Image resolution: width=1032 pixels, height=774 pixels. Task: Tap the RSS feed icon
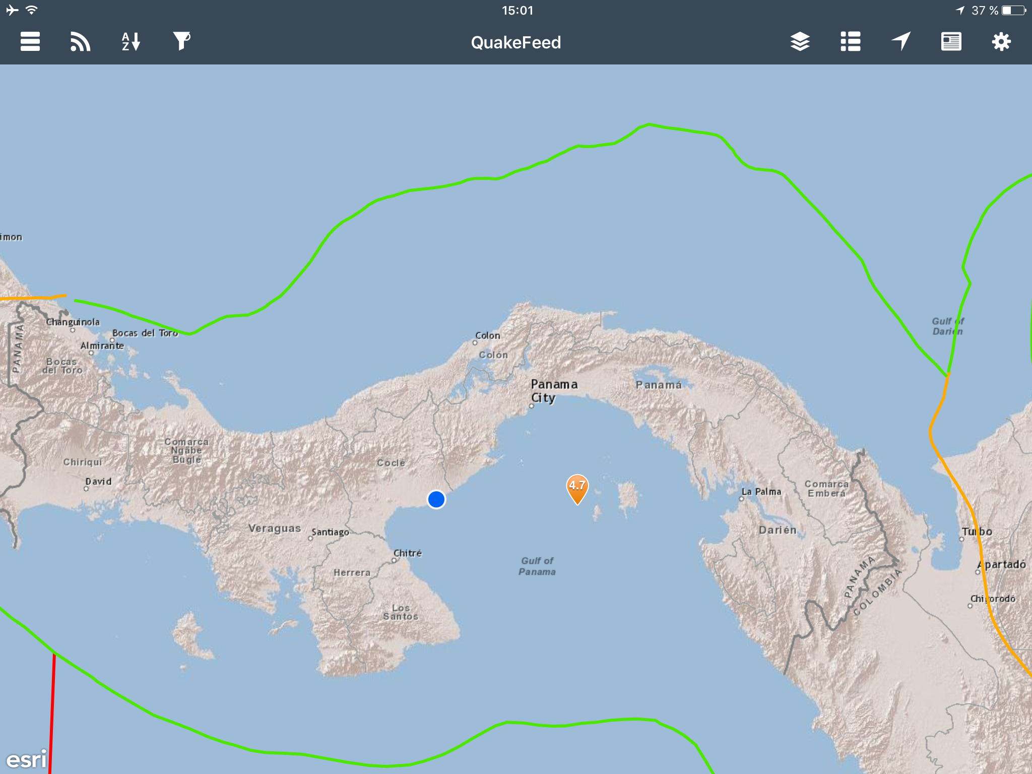click(x=80, y=42)
